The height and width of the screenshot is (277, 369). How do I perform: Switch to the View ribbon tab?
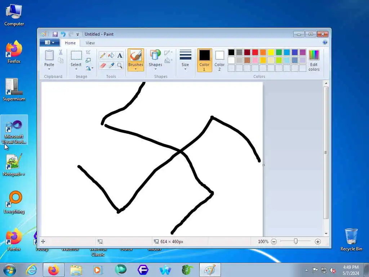click(90, 43)
